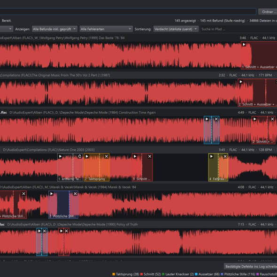The height and width of the screenshot is (277, 277).
Task: Click the orange Taktsprung (28) legend swatch
Action: (114, 274)
